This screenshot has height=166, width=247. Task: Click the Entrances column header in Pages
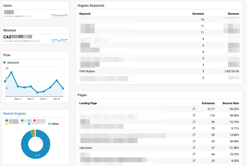click(208, 103)
